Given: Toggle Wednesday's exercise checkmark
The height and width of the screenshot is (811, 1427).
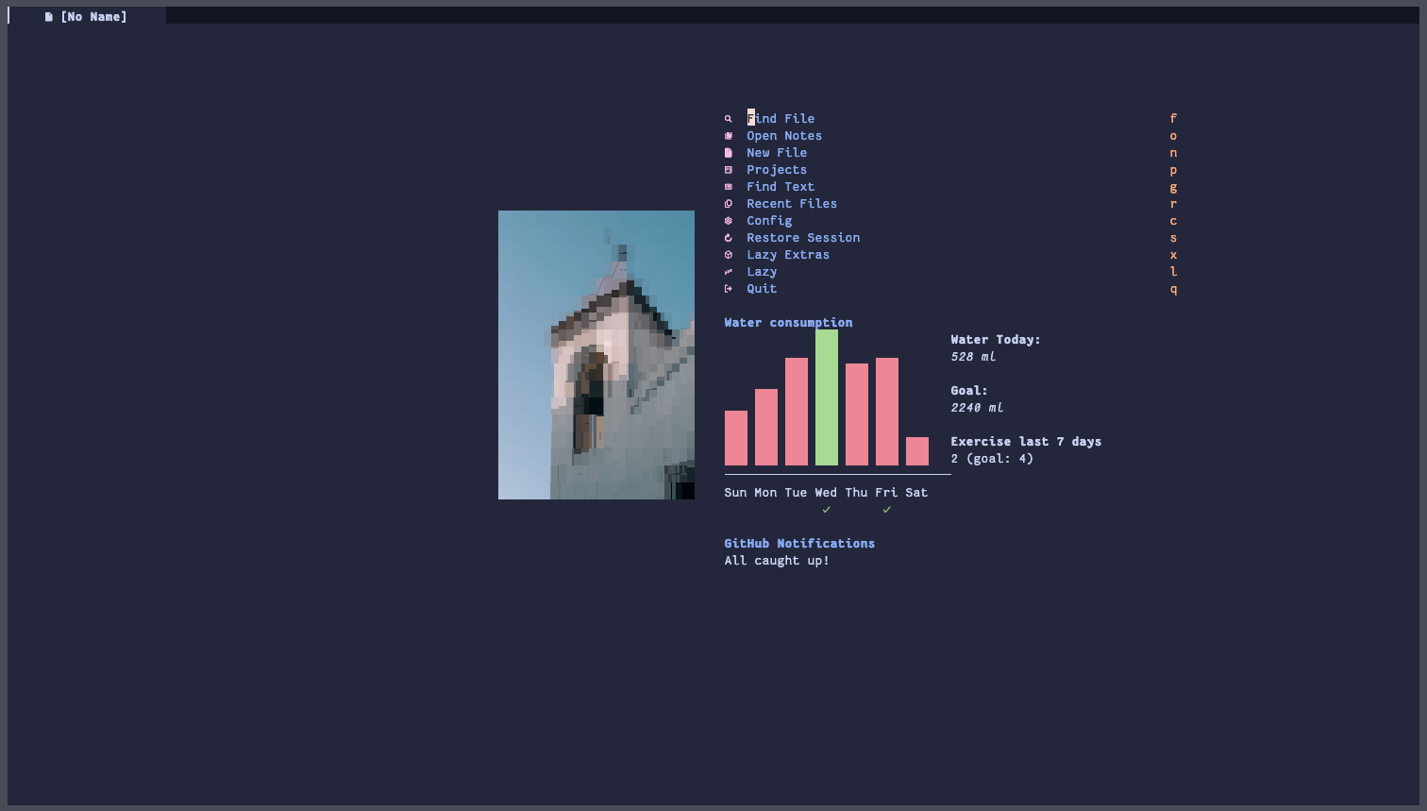Looking at the screenshot, I should point(826,509).
